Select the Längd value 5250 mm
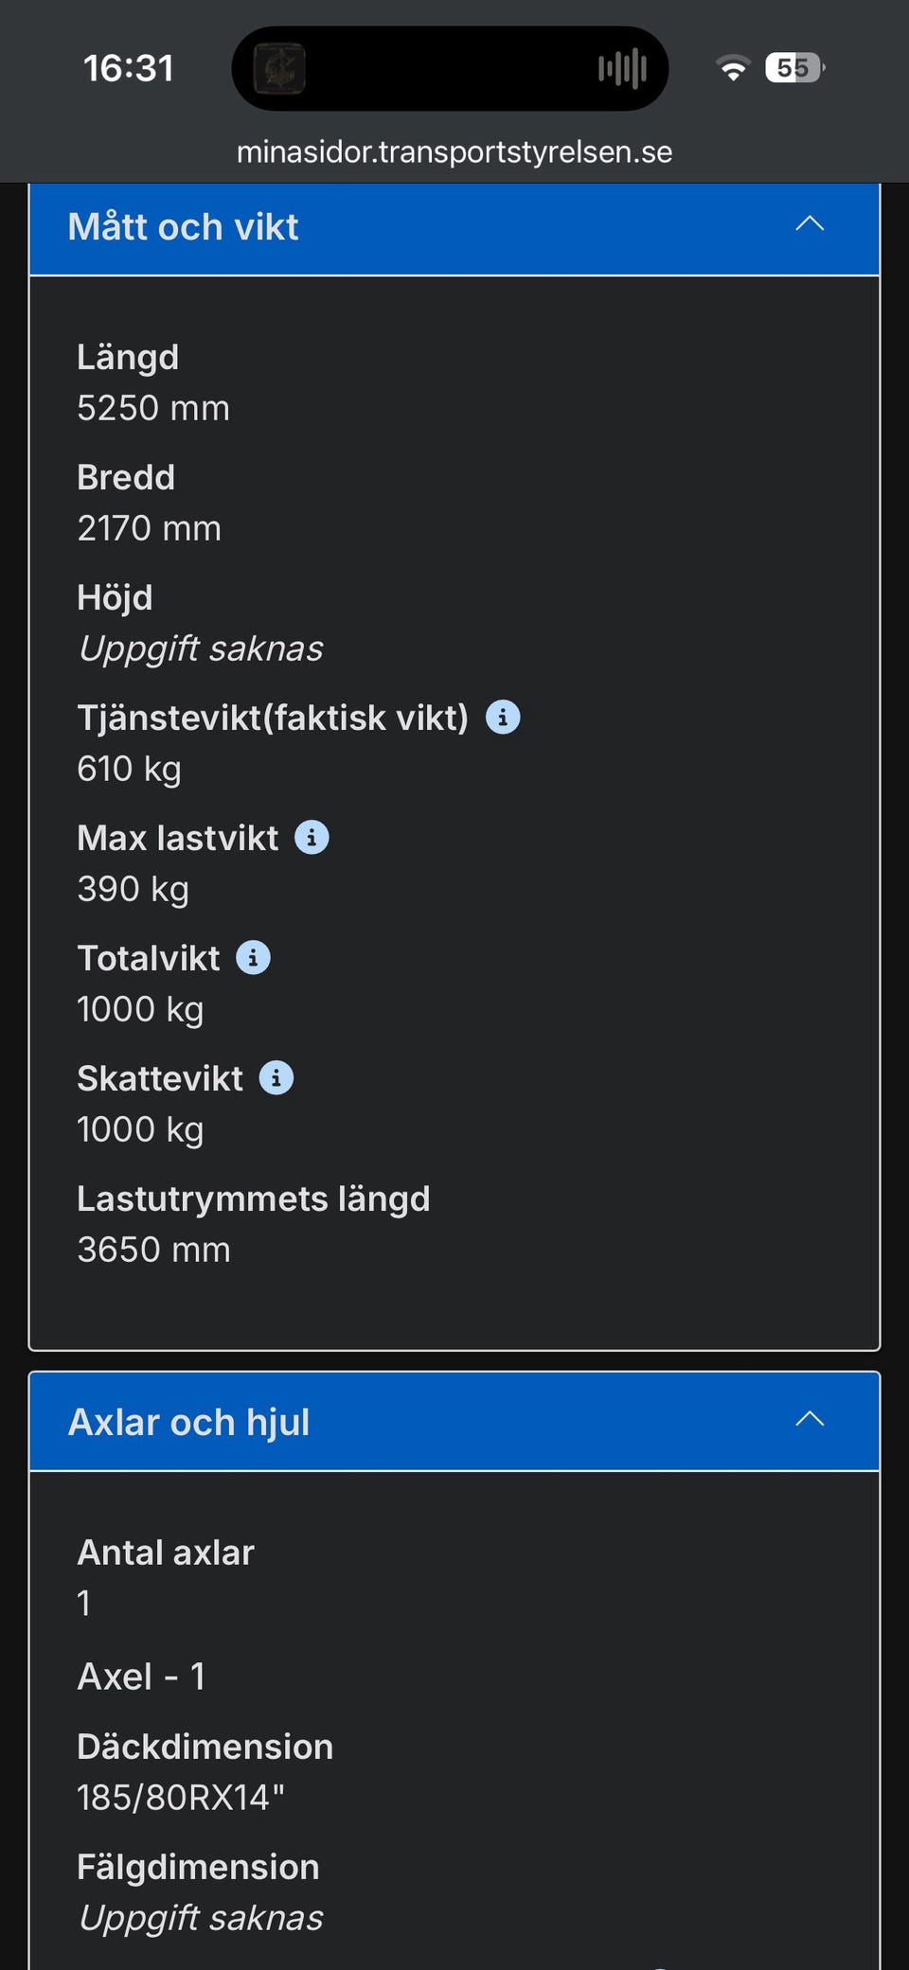Viewport: 909px width, 1970px height. coord(153,408)
